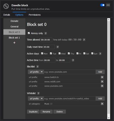Open help icon for Active time
This screenshot has width=114, height=121.
73,60
